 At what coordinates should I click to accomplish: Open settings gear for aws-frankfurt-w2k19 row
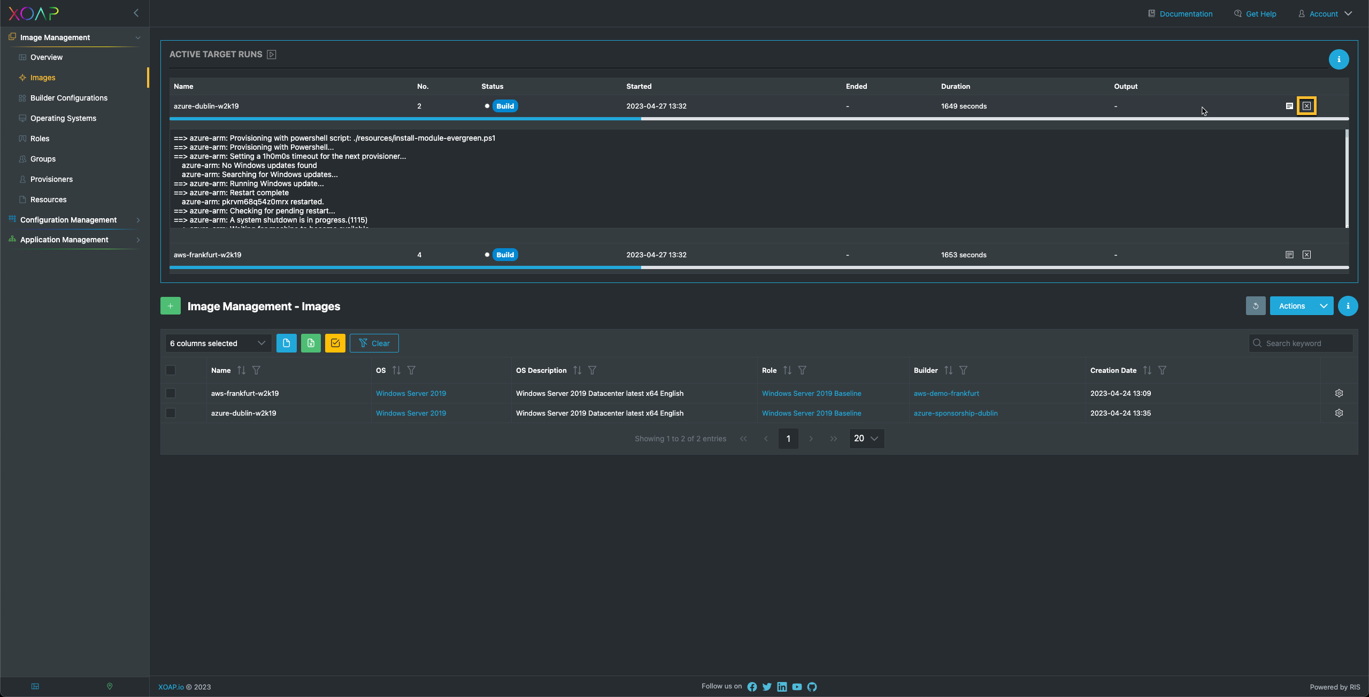click(x=1339, y=393)
